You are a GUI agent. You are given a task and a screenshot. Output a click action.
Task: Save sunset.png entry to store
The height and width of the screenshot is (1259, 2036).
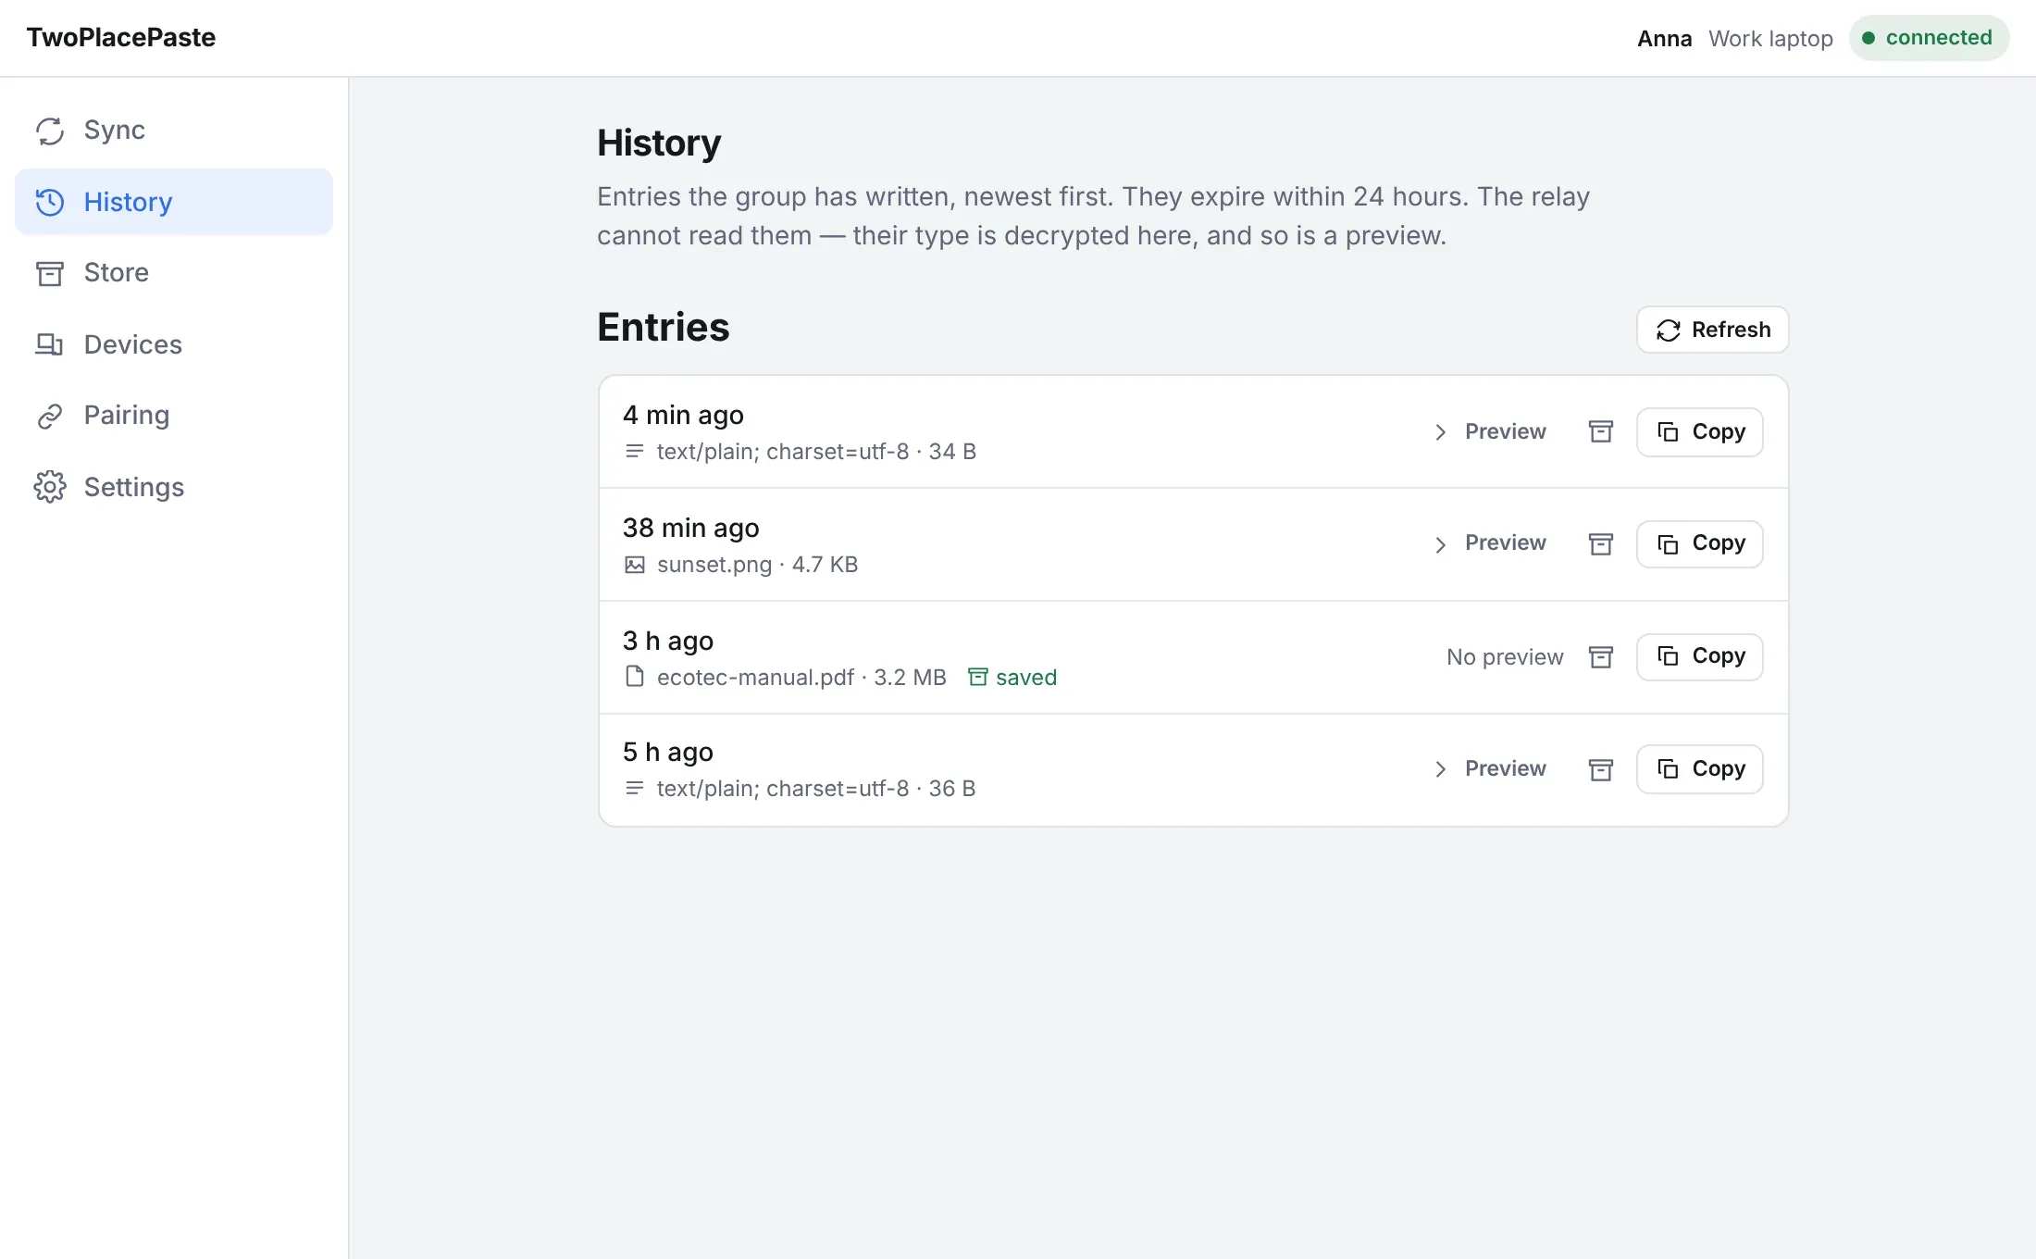pyautogui.click(x=1601, y=543)
